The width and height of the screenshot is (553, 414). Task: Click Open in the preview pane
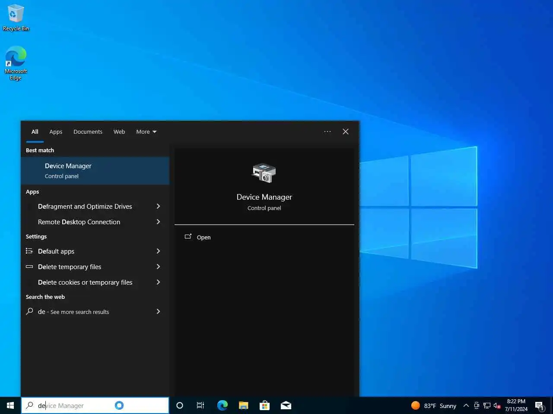(x=204, y=237)
